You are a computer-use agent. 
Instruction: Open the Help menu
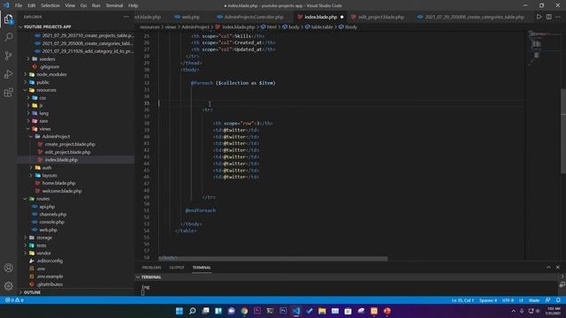pos(133,5)
